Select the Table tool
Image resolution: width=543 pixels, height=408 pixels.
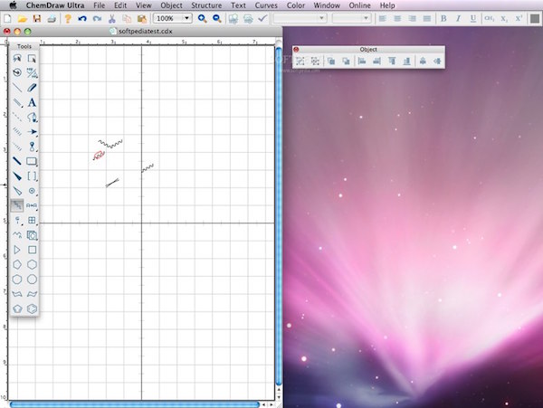pyautogui.click(x=33, y=220)
